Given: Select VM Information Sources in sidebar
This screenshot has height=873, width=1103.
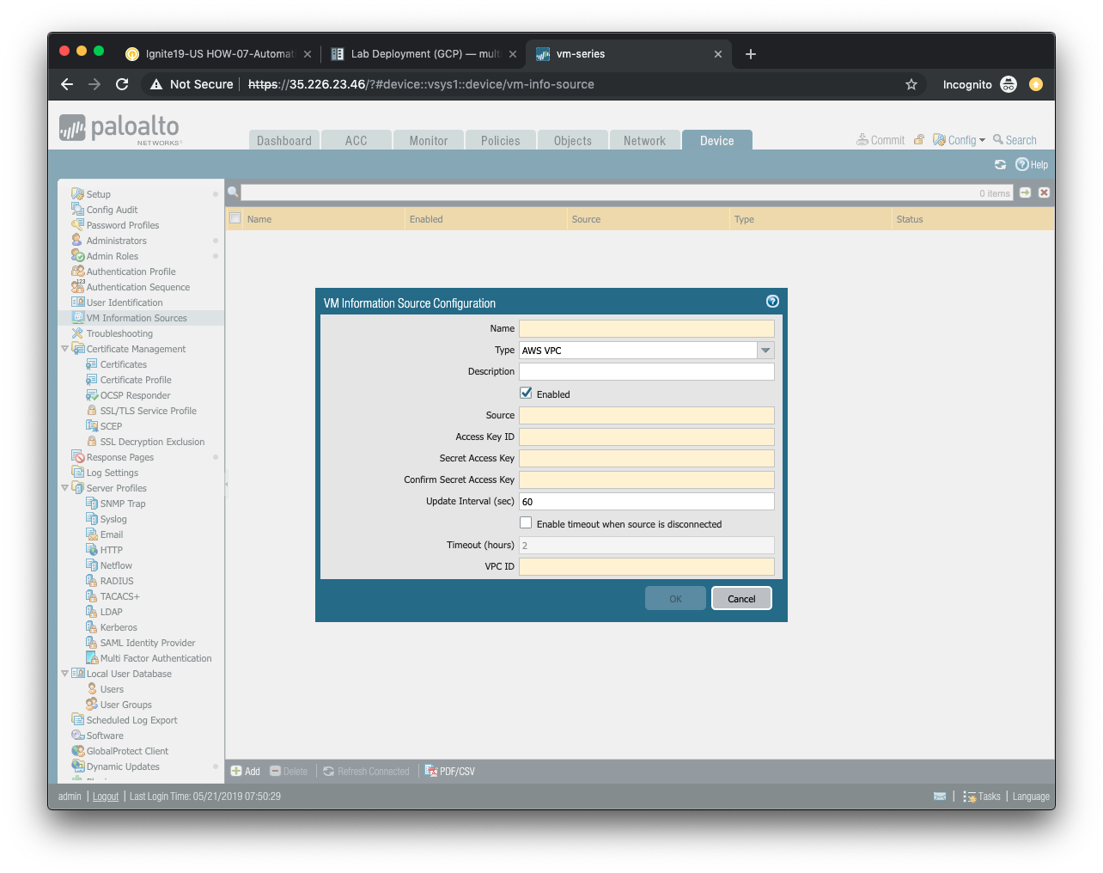Looking at the screenshot, I should coord(137,318).
